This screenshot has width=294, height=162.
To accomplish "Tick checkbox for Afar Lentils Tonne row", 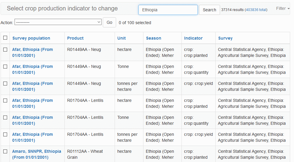I will 5,118.
